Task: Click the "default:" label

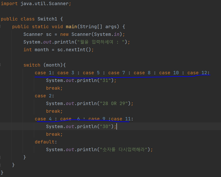Action: 46,142
